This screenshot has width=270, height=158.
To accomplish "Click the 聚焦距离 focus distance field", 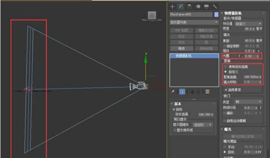I will click(251, 77).
